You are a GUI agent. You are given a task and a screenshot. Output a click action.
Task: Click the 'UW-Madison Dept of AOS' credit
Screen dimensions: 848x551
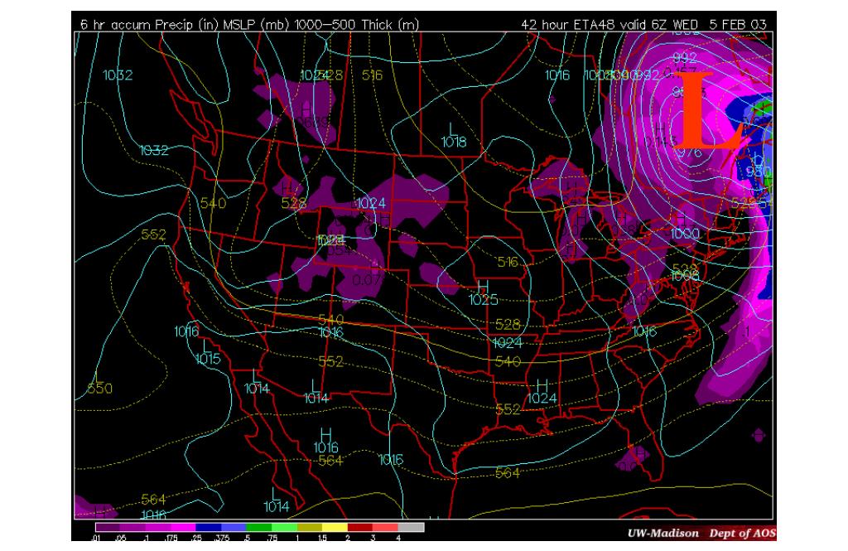[701, 533]
